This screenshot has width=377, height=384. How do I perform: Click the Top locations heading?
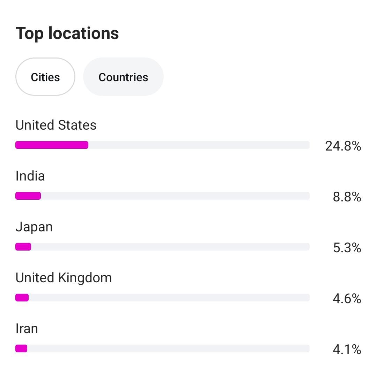(67, 33)
